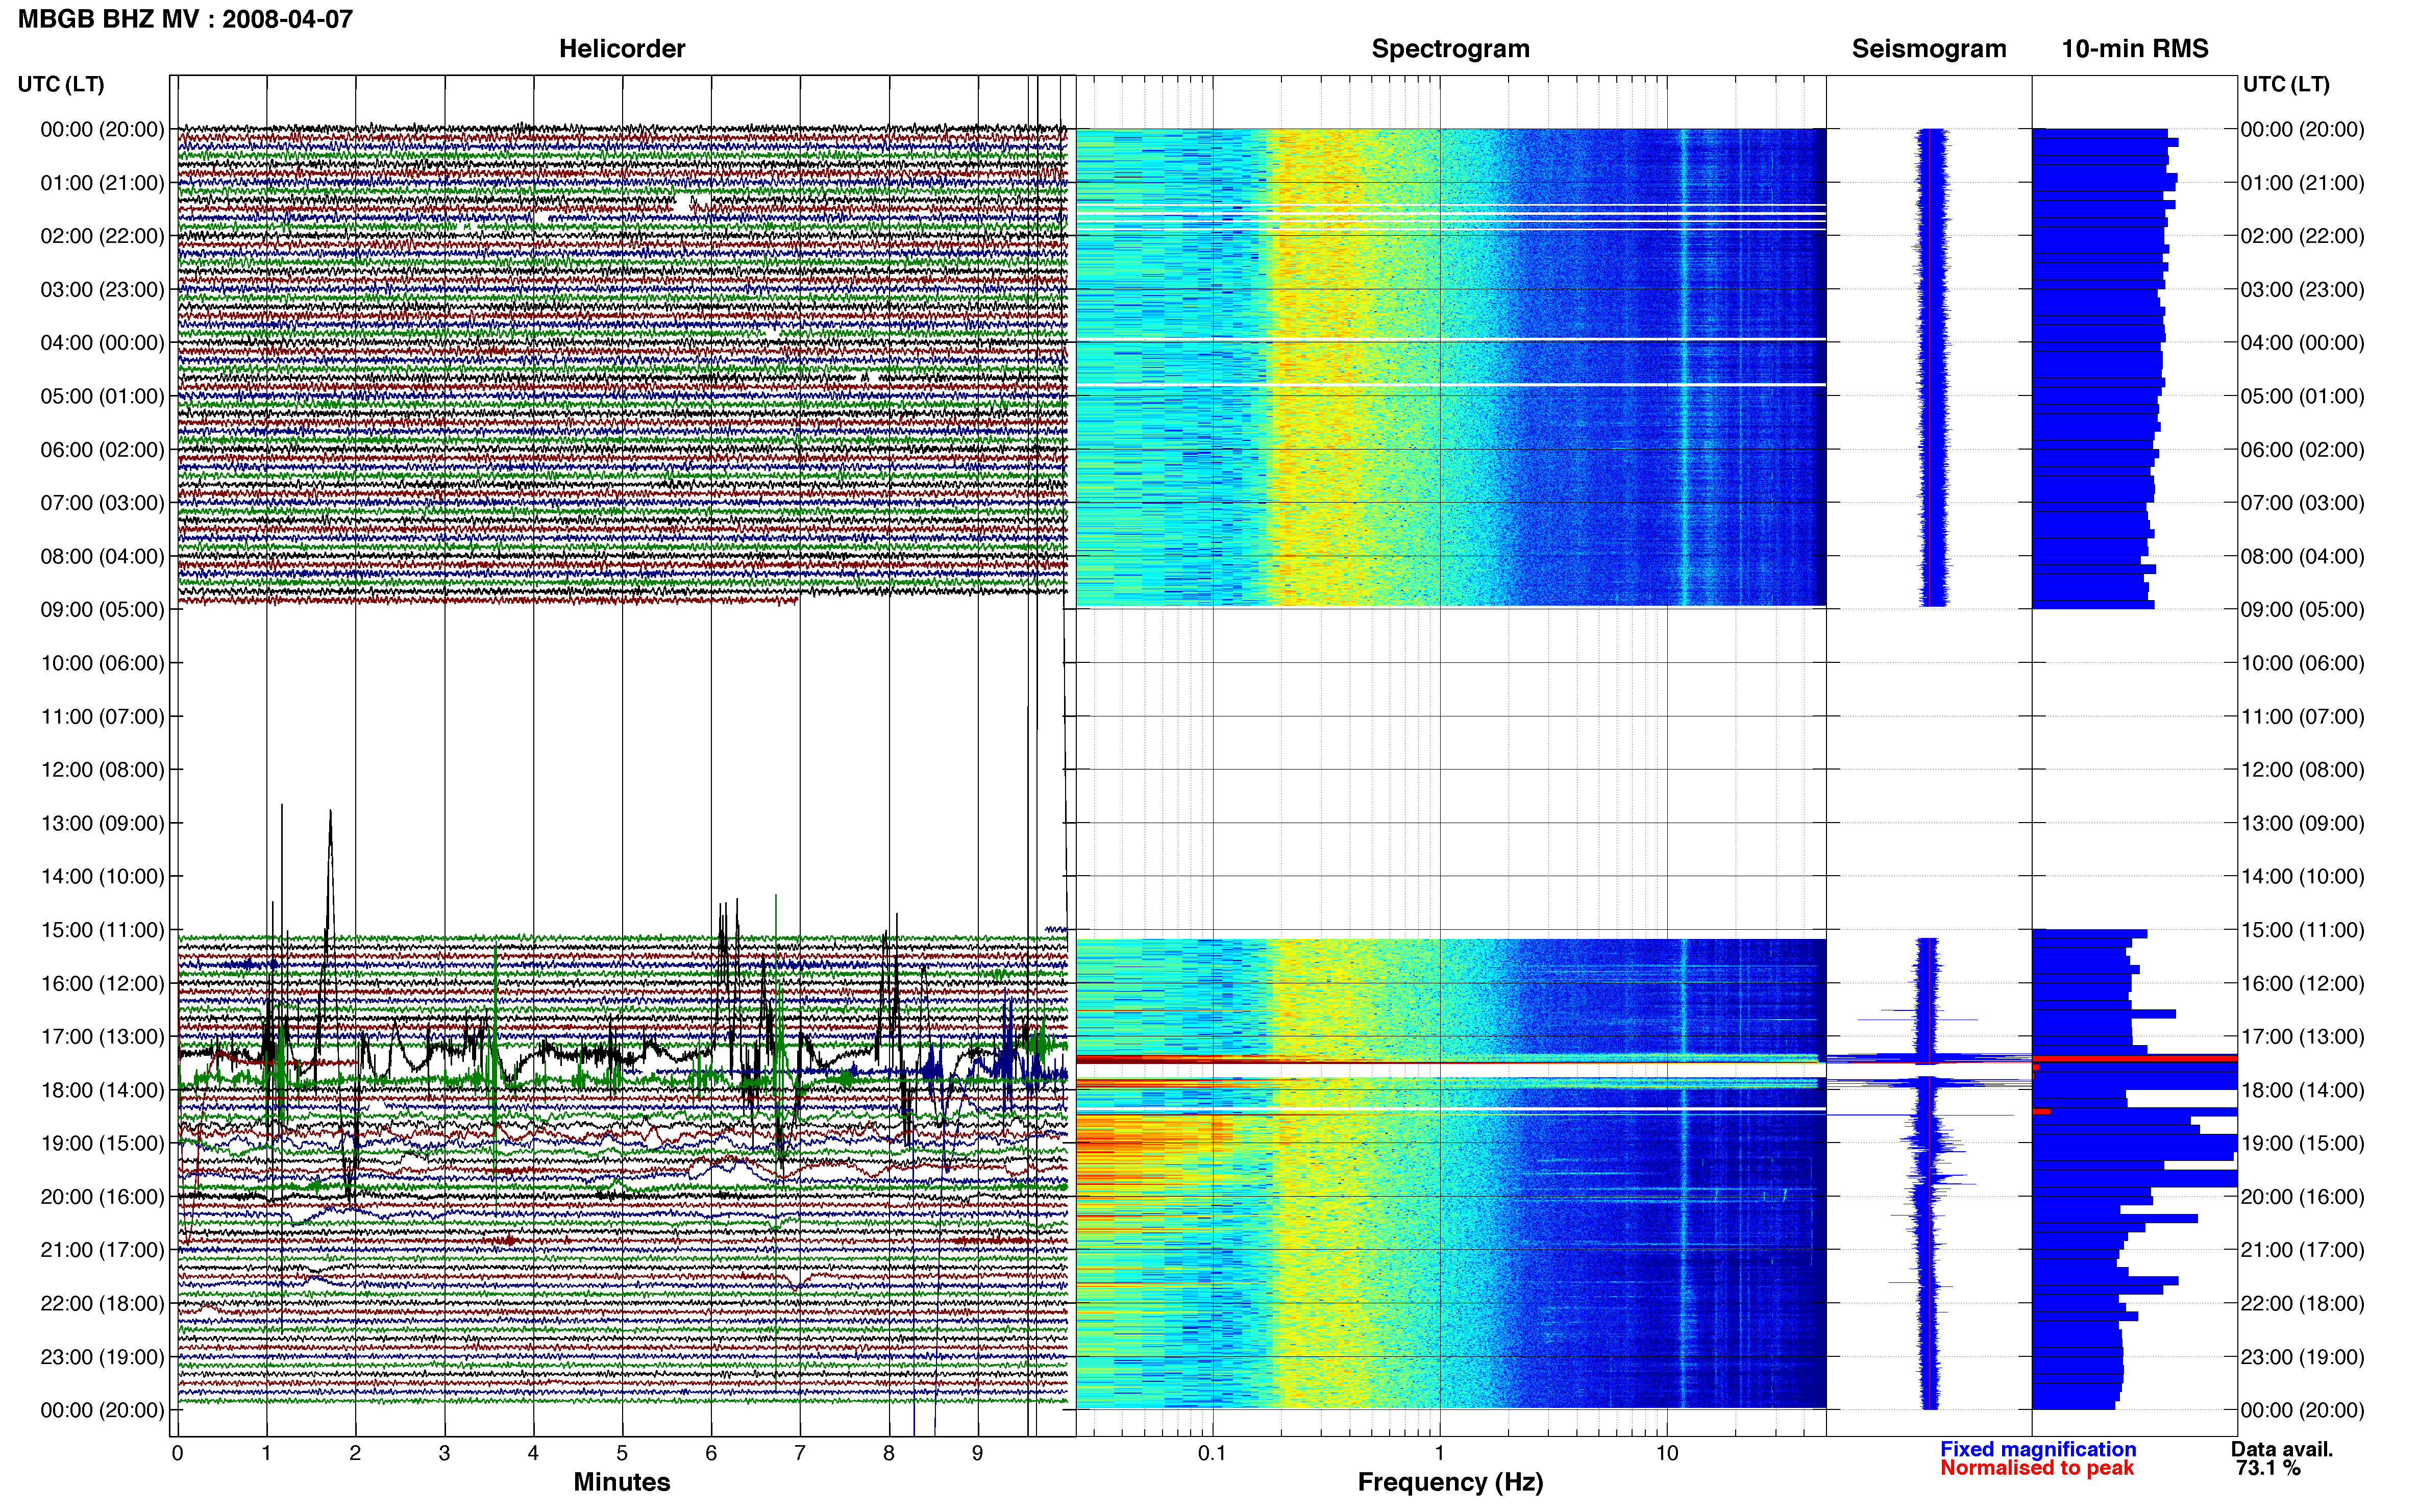2419x1512 pixels.
Task: Click the plot title 'MBGB BHZ MV : 2008-04-07'
Action: coord(185,19)
